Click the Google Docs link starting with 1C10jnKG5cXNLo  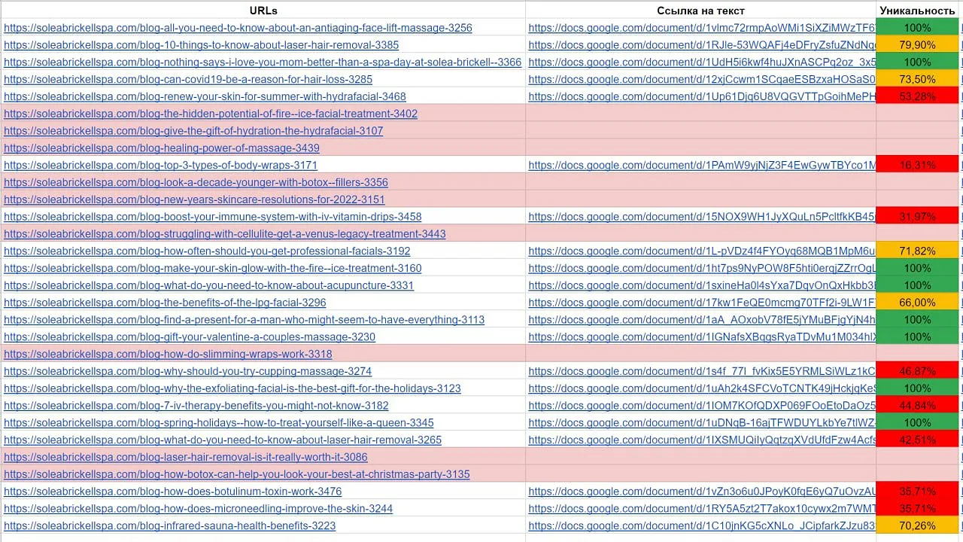701,525
